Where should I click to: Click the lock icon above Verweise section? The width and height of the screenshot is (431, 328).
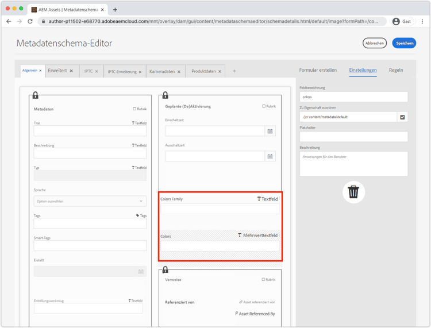(165, 269)
